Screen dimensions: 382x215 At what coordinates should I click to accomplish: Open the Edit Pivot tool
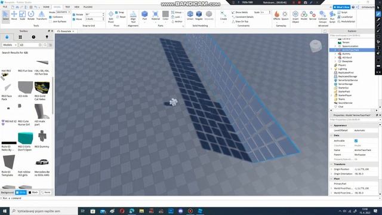point(111,17)
